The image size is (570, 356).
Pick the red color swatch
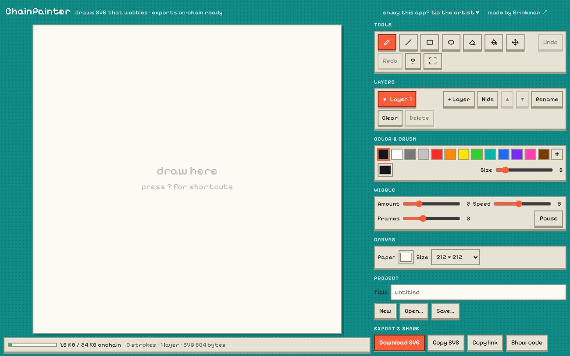[437, 154]
